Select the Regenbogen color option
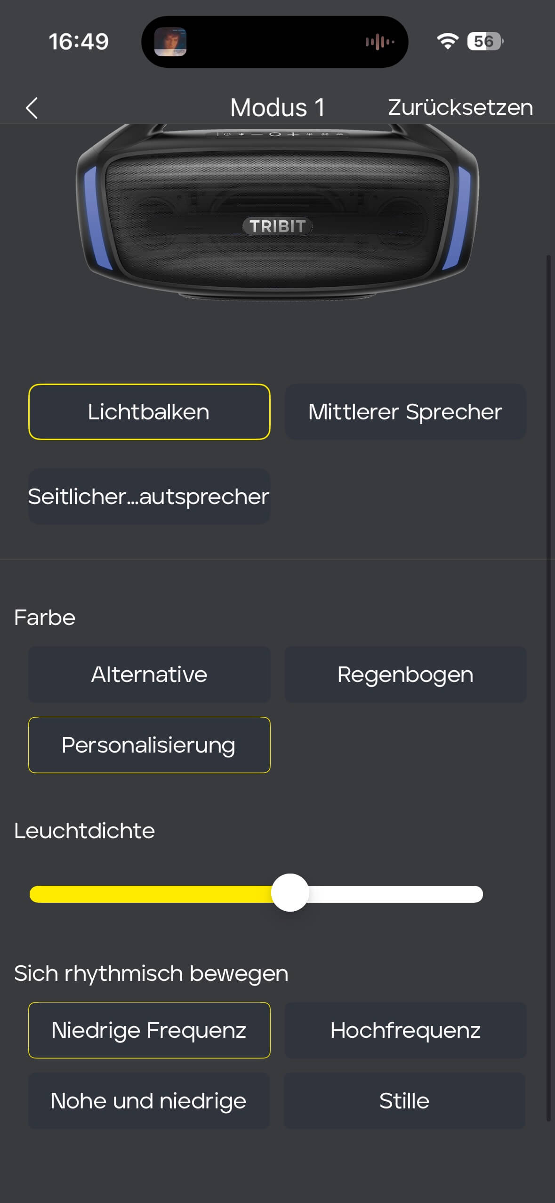The width and height of the screenshot is (555, 1203). point(405,674)
